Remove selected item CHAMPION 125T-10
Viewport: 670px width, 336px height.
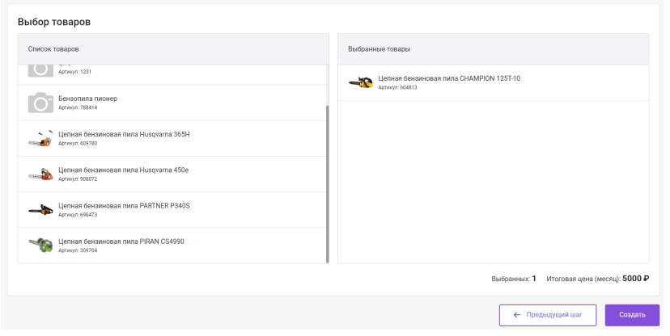(x=493, y=82)
